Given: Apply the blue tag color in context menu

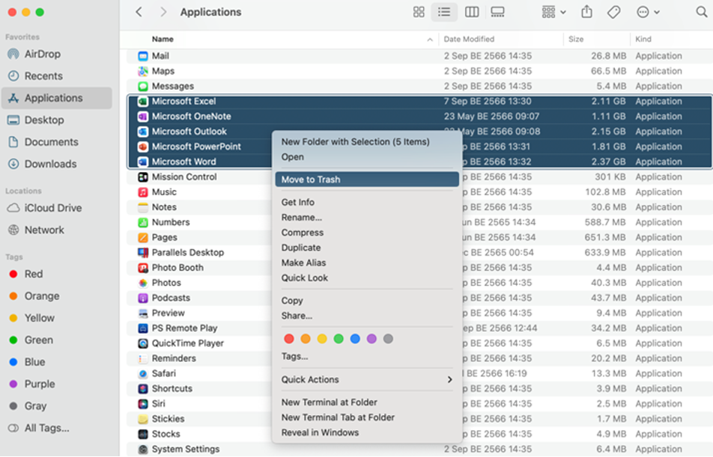Looking at the screenshot, I should [355, 338].
